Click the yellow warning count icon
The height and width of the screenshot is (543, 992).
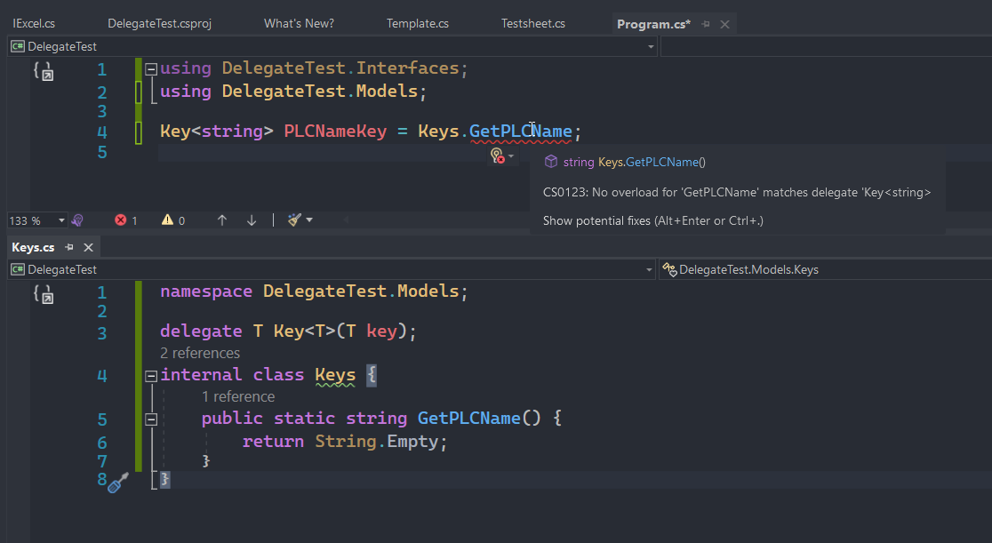[167, 220]
